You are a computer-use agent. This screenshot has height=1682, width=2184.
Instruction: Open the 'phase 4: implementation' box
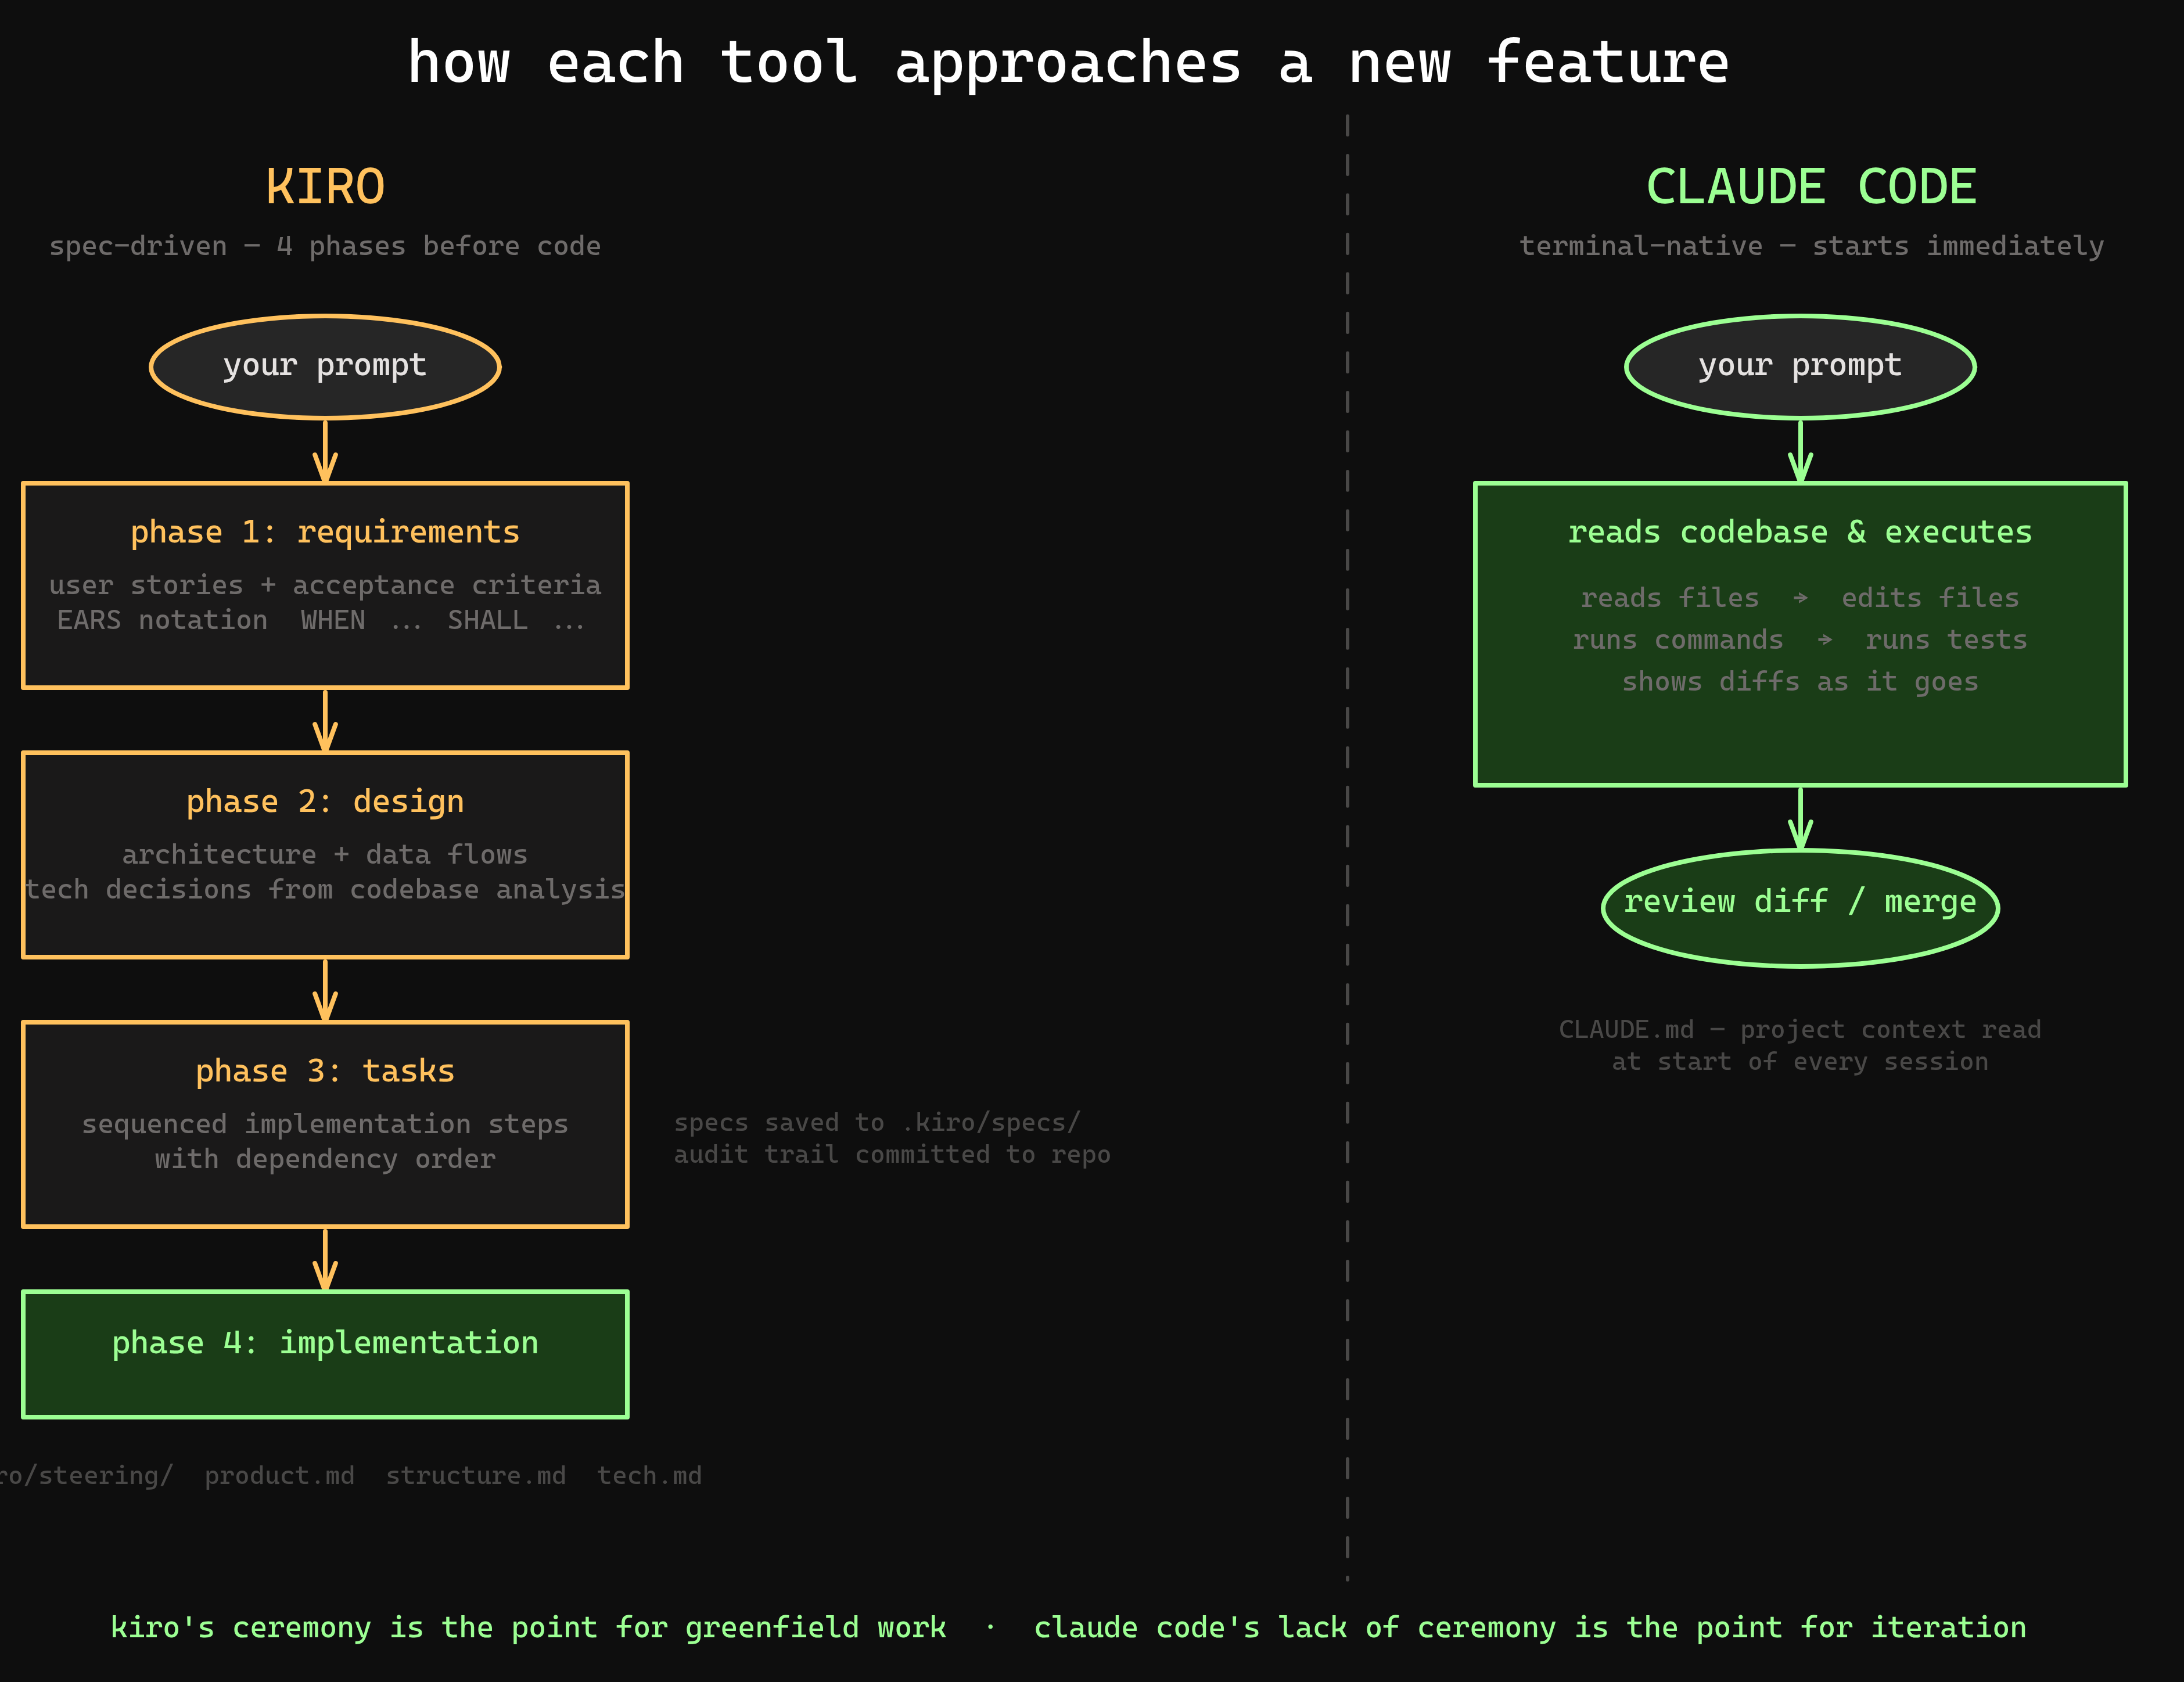(x=325, y=1353)
